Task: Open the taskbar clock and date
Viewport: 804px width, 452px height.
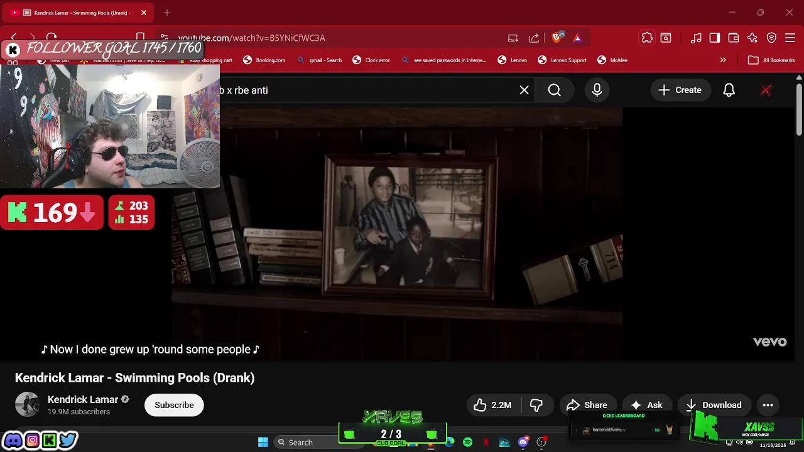Action: (773, 445)
